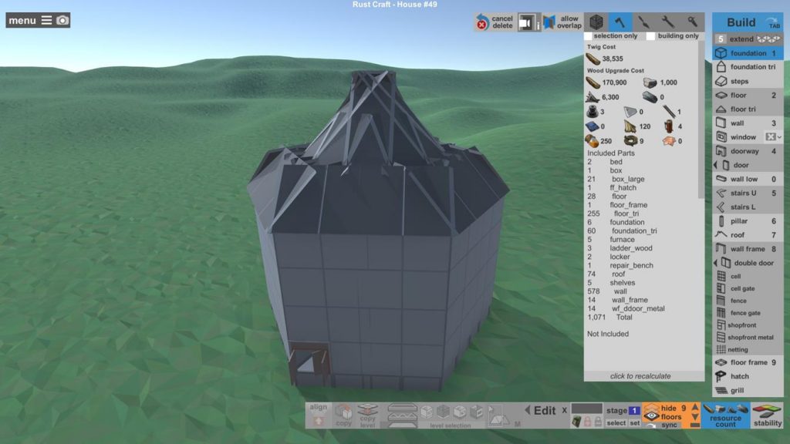
Task: Select floor from build list
Action: 748,95
